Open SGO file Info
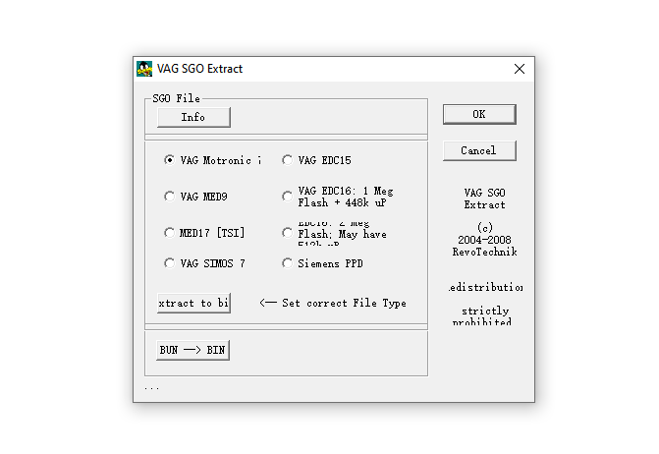The image size is (659, 454). coord(193,117)
